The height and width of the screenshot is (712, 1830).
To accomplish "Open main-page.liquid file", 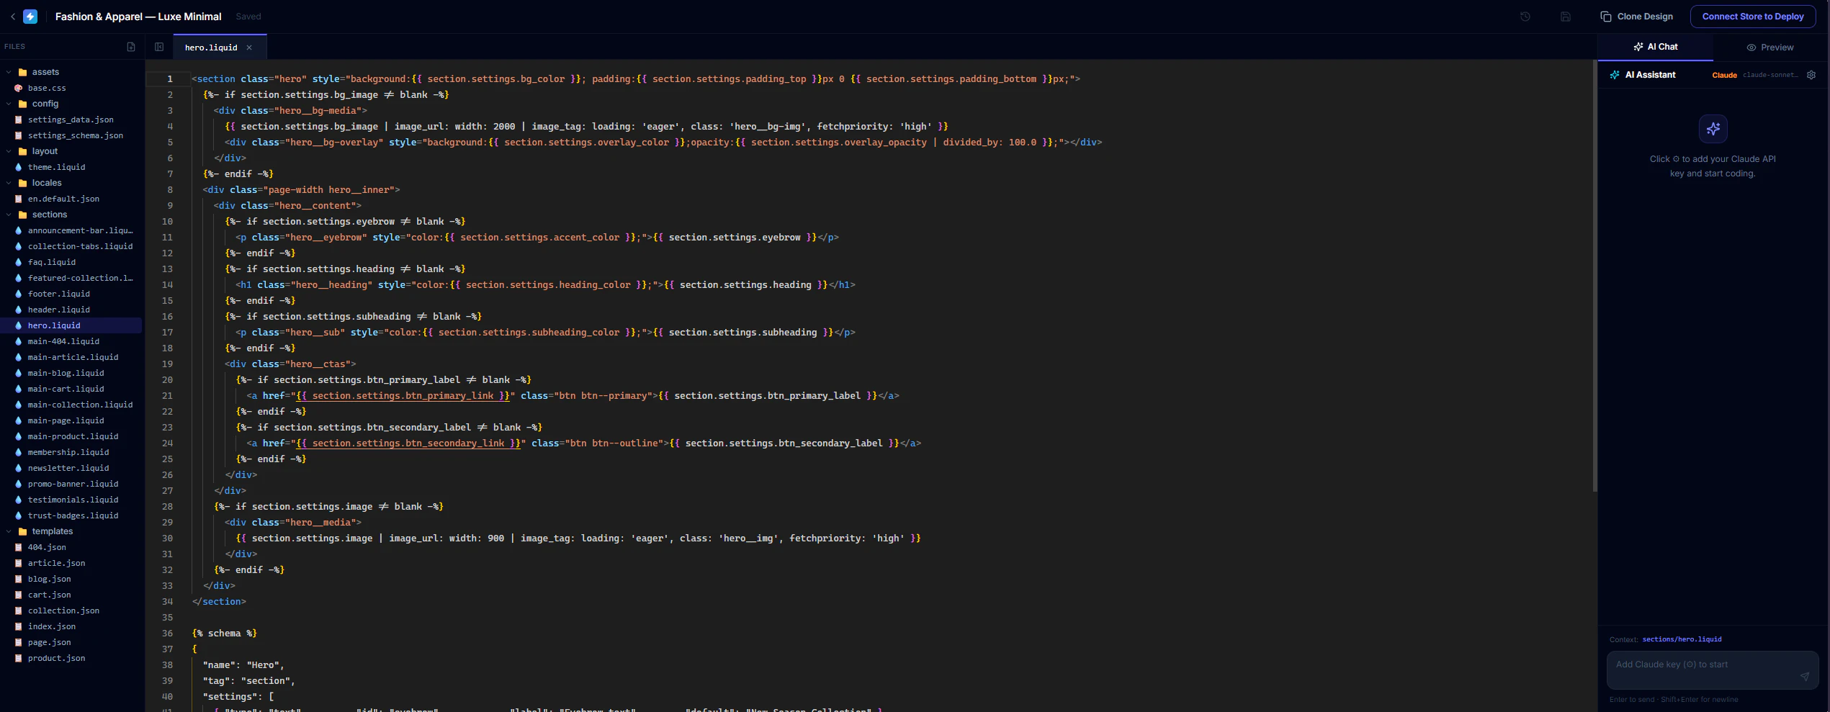I will click(71, 420).
